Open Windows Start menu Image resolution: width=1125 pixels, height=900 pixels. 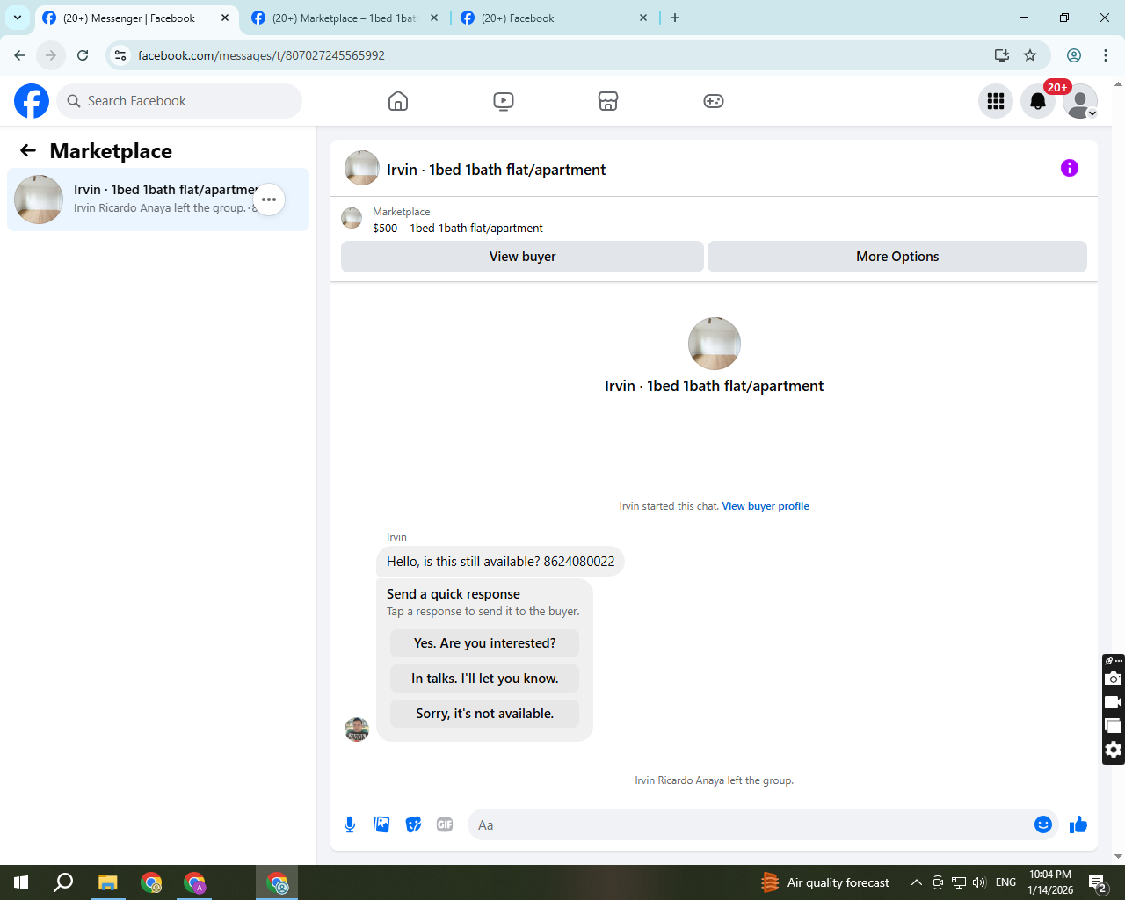[x=21, y=882]
